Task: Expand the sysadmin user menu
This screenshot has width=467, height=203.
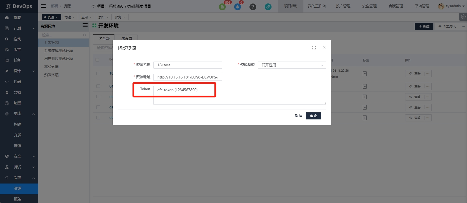Action: (451, 6)
